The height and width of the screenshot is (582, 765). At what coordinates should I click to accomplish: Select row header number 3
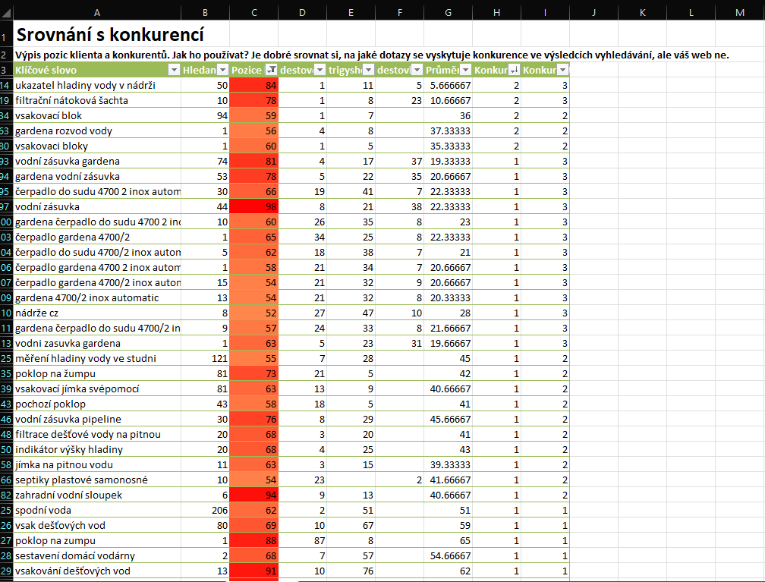[x=5, y=71]
